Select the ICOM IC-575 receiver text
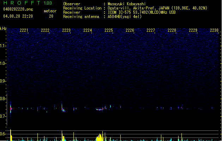222x141 pixels. (142, 12)
